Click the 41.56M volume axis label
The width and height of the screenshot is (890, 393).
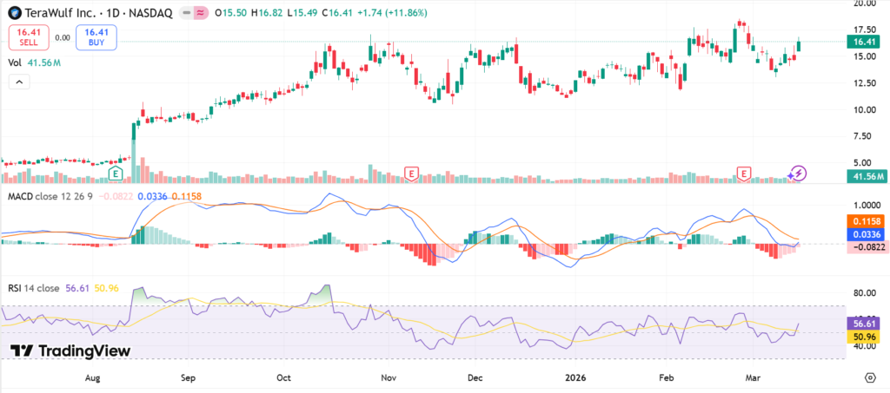[x=866, y=177]
